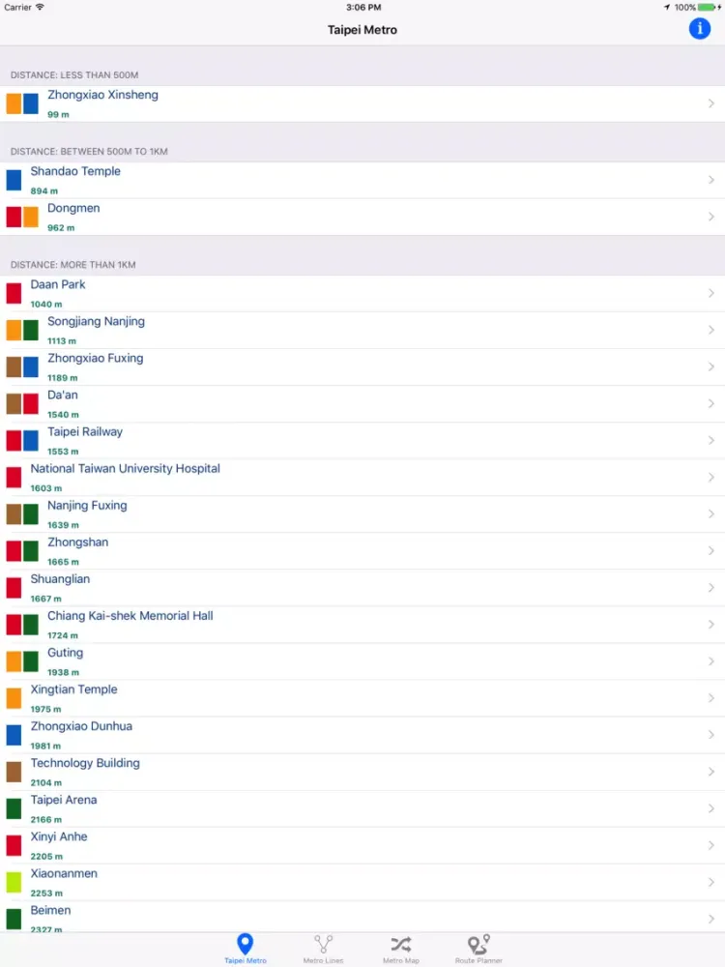725x967 pixels.
Task: Tap the Route Planner pin icon
Action: [x=478, y=944]
